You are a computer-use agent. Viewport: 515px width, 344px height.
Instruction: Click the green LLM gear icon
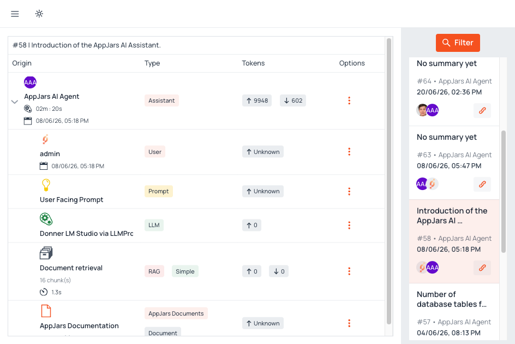(46, 219)
